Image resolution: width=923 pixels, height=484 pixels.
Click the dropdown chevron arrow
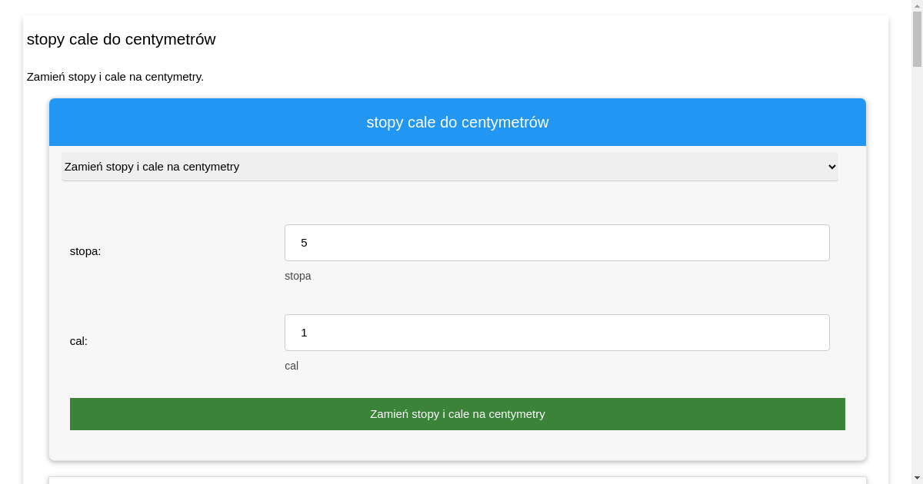pos(831,167)
